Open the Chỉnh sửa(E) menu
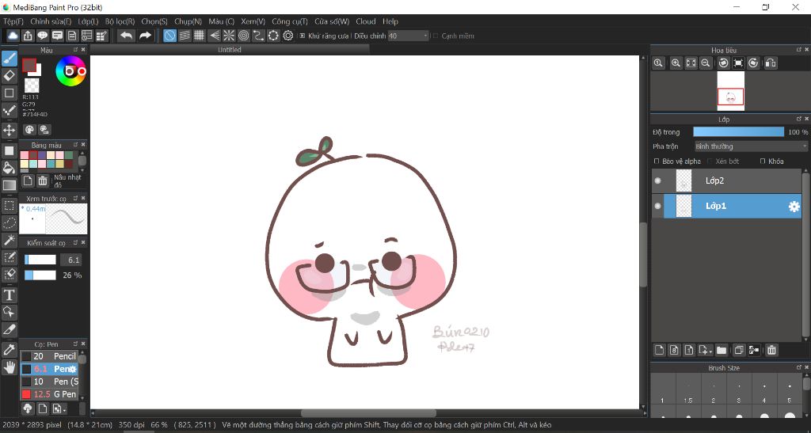The width and height of the screenshot is (811, 433). point(51,21)
